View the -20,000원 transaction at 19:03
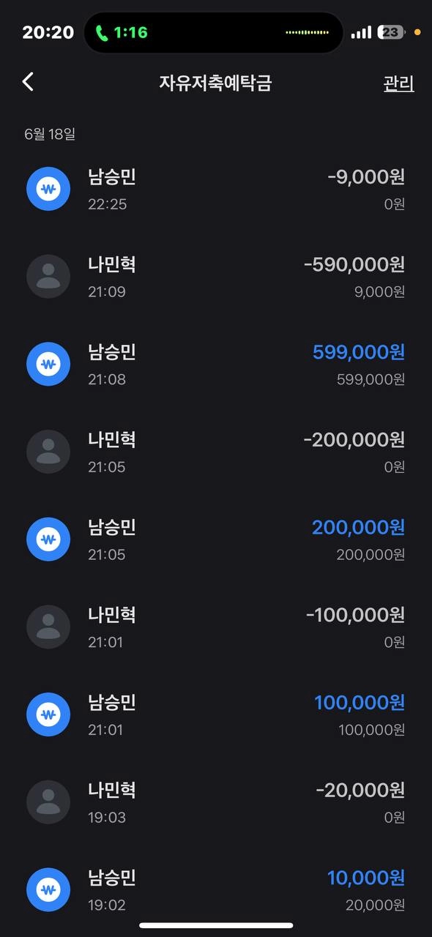Image resolution: width=432 pixels, height=937 pixels. coord(216,802)
